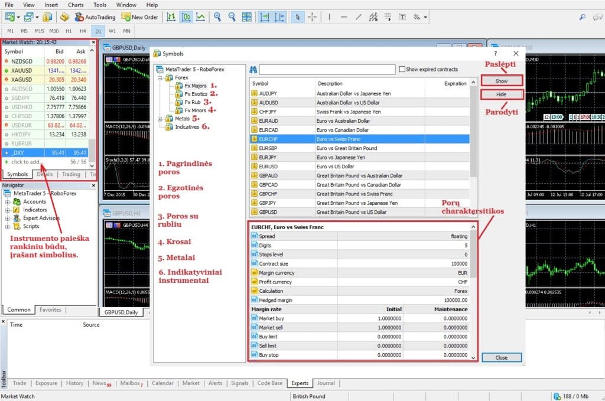This screenshot has width=605, height=401.
Task: Click the Show button in Symbols dialog
Action: [x=502, y=81]
